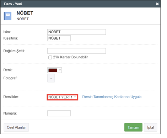Cancel with the İptal button

151,127
